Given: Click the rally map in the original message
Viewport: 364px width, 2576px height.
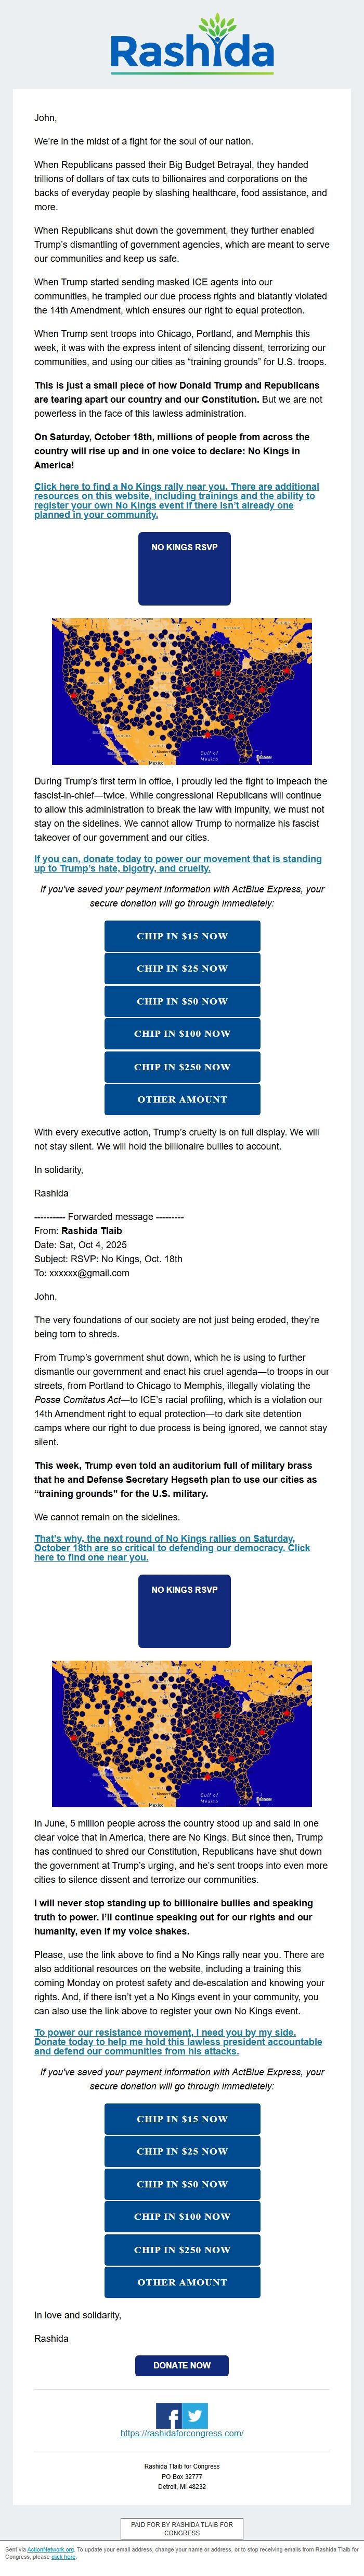Looking at the screenshot, I should (181, 691).
